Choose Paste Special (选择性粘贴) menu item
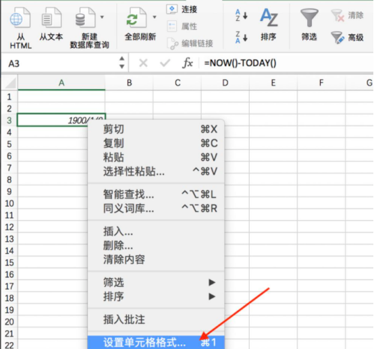The height and width of the screenshot is (349, 374). coord(156,171)
